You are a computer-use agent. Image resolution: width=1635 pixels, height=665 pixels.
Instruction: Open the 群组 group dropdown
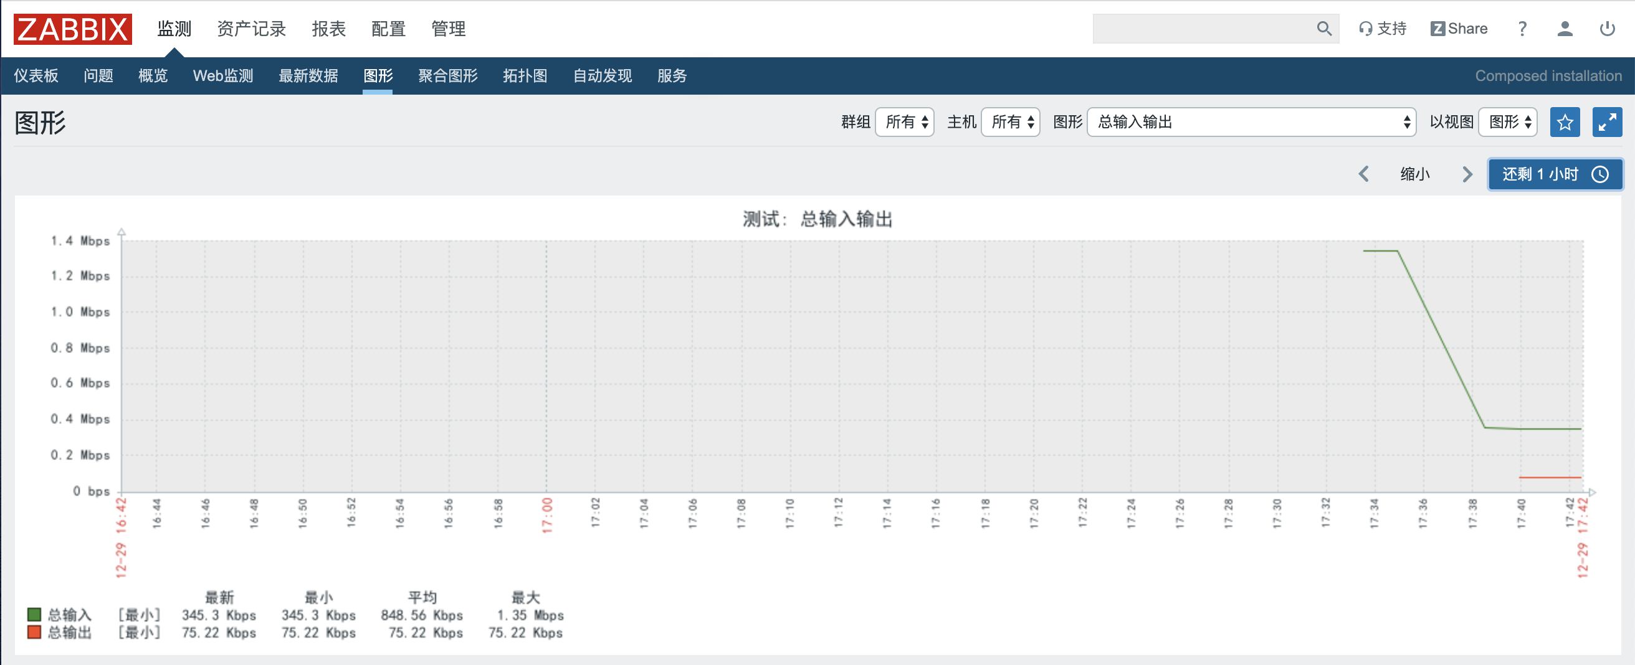905,122
